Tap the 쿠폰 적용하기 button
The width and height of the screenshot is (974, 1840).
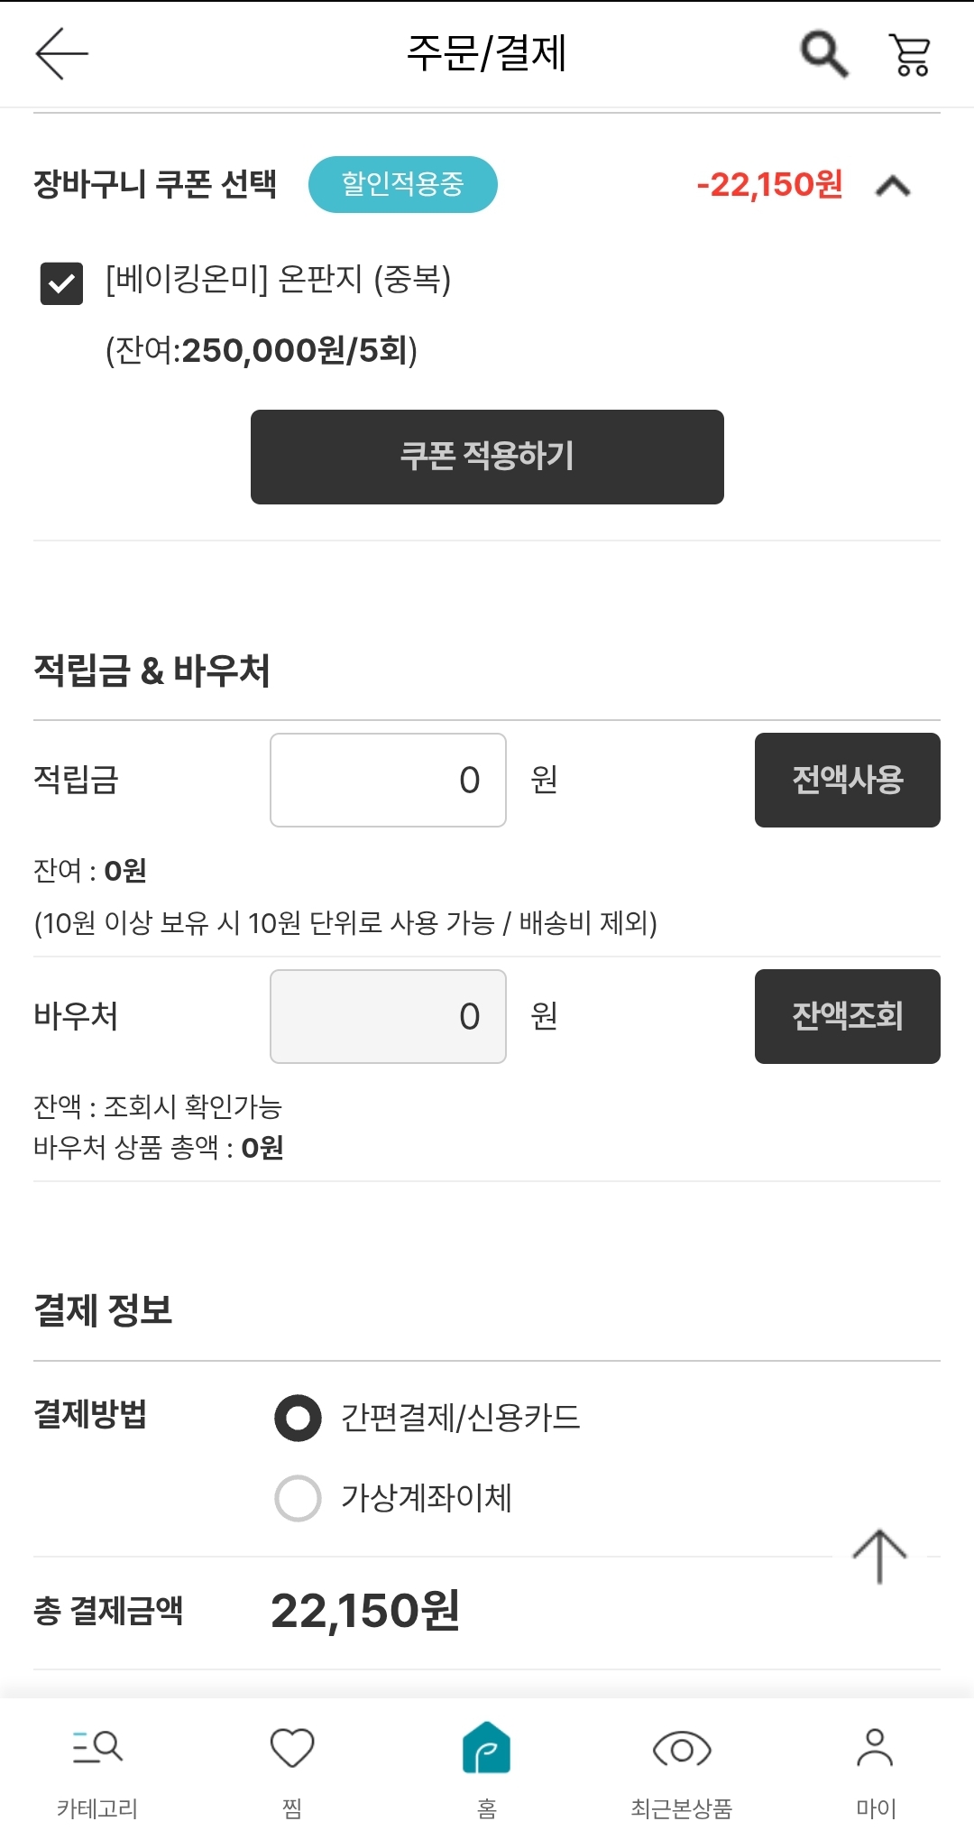point(487,457)
